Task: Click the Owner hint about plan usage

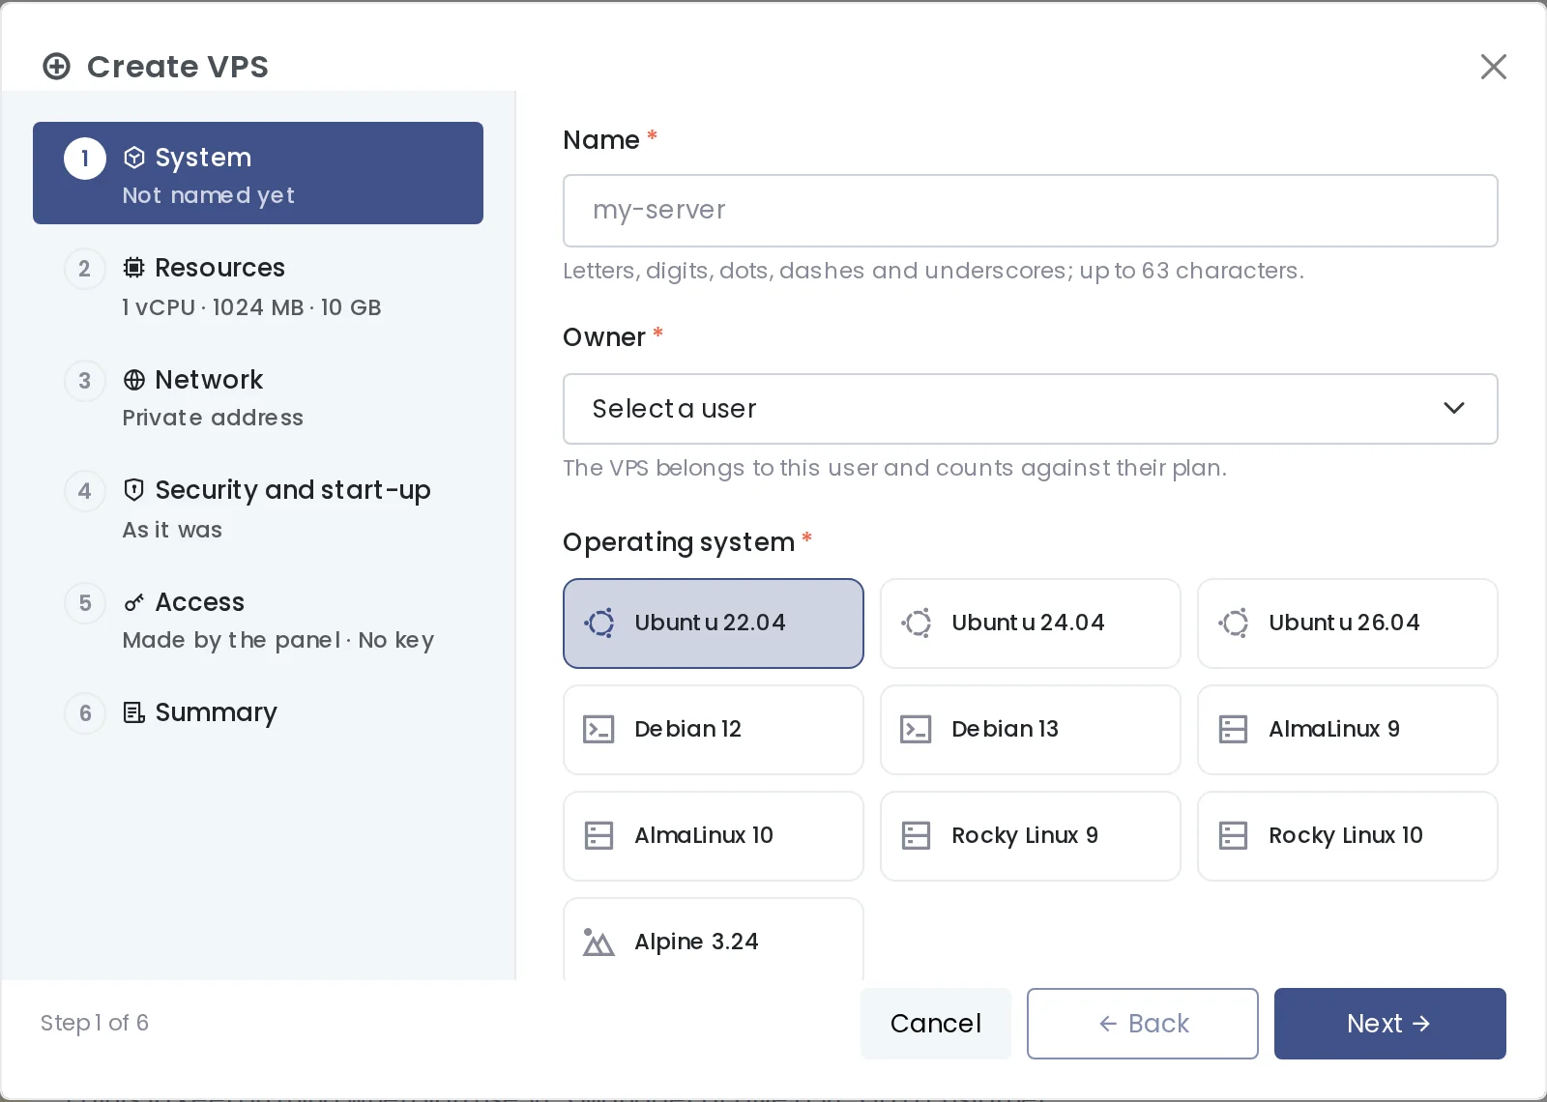Action: click(894, 468)
